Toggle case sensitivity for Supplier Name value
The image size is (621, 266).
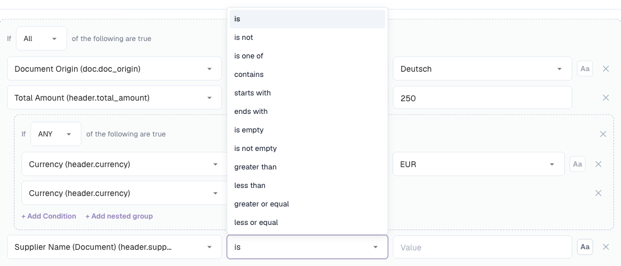point(584,247)
